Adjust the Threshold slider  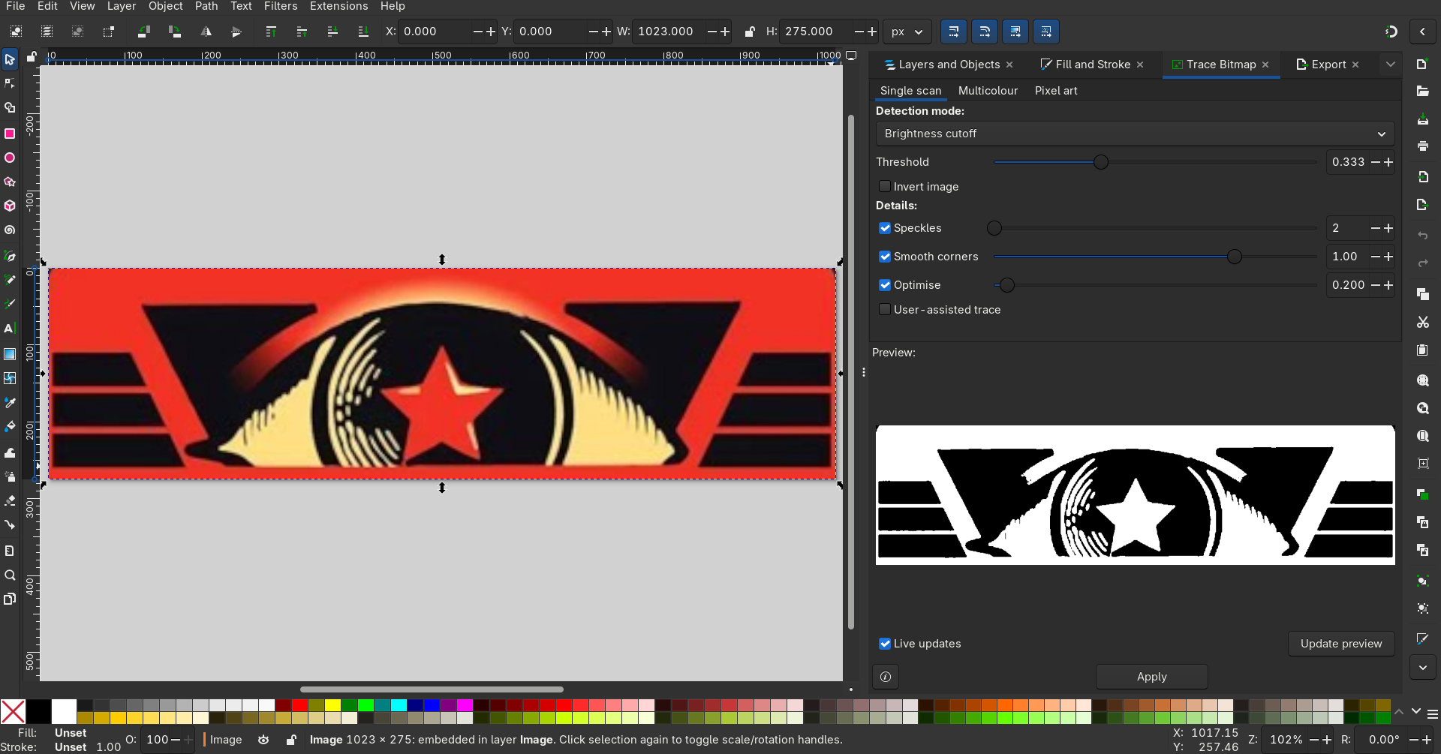tap(1155, 162)
